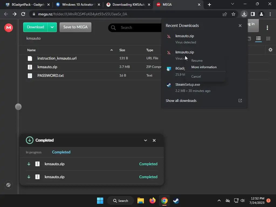This screenshot has height=207, width=276.
Task: Click SteamSetup.exe download entry name
Action: click(x=188, y=84)
